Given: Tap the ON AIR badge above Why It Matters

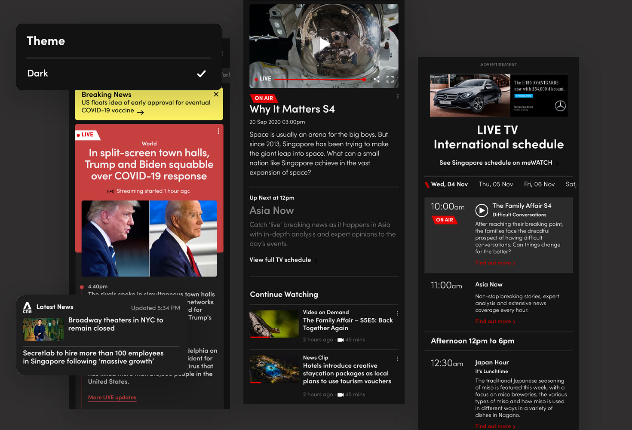Looking at the screenshot, I should 264,98.
